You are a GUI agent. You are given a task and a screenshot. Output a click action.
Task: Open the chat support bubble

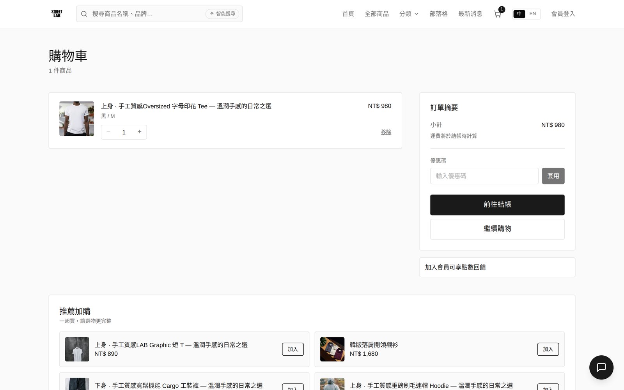(x=601, y=367)
